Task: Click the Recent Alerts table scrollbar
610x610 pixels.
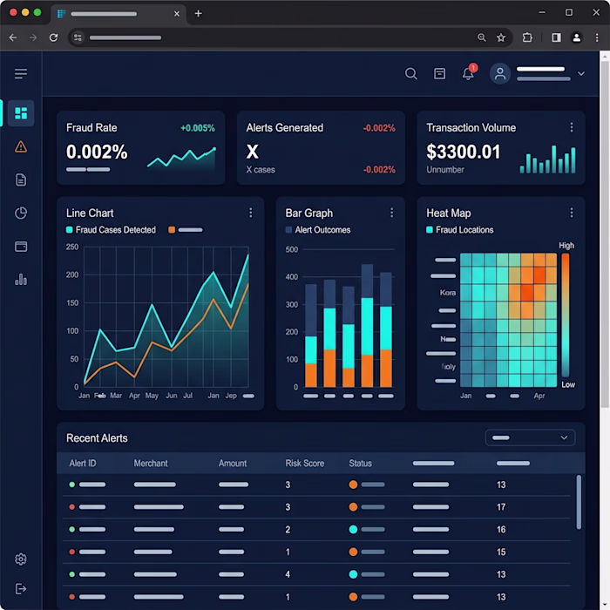Action: [x=579, y=502]
